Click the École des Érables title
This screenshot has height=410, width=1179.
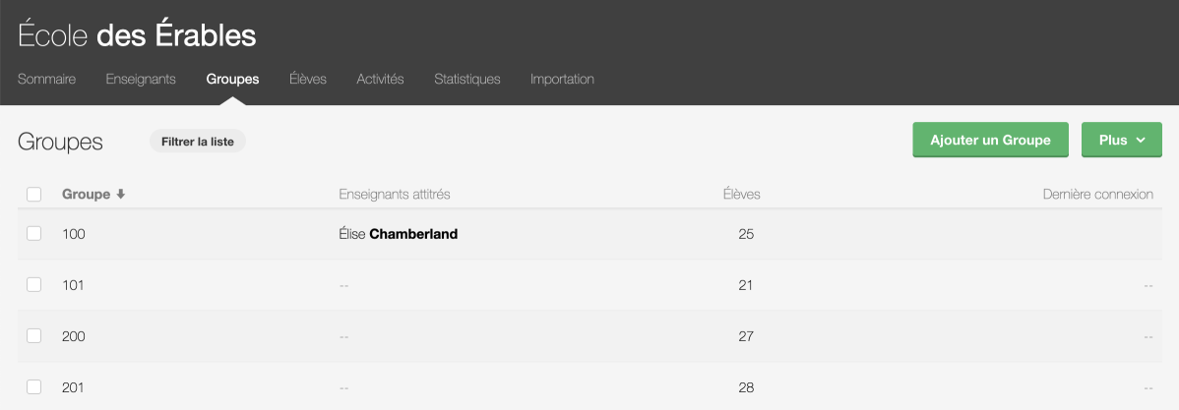pyautogui.click(x=137, y=35)
